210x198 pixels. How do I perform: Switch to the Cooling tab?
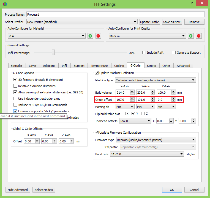pos(119,66)
